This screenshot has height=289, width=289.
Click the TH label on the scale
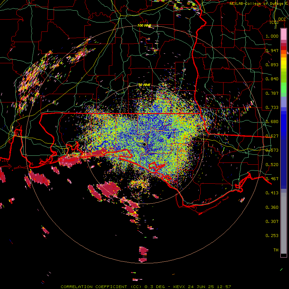[276, 250]
